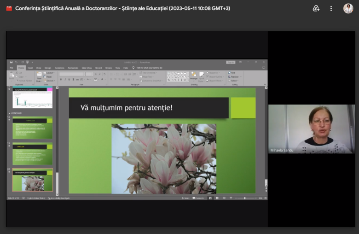The width and height of the screenshot is (359, 234).
Task: Toggle Italic formatting in Font group
Action: [x=65, y=79]
